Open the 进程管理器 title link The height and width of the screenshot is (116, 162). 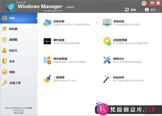(x=120, y=40)
